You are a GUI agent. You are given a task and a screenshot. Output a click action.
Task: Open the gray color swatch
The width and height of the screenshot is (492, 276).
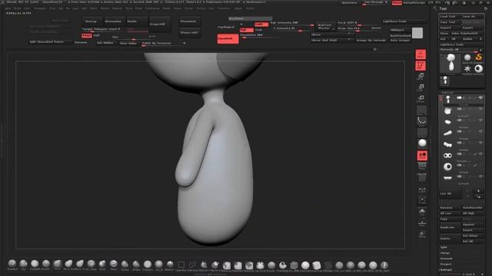(417, 33)
